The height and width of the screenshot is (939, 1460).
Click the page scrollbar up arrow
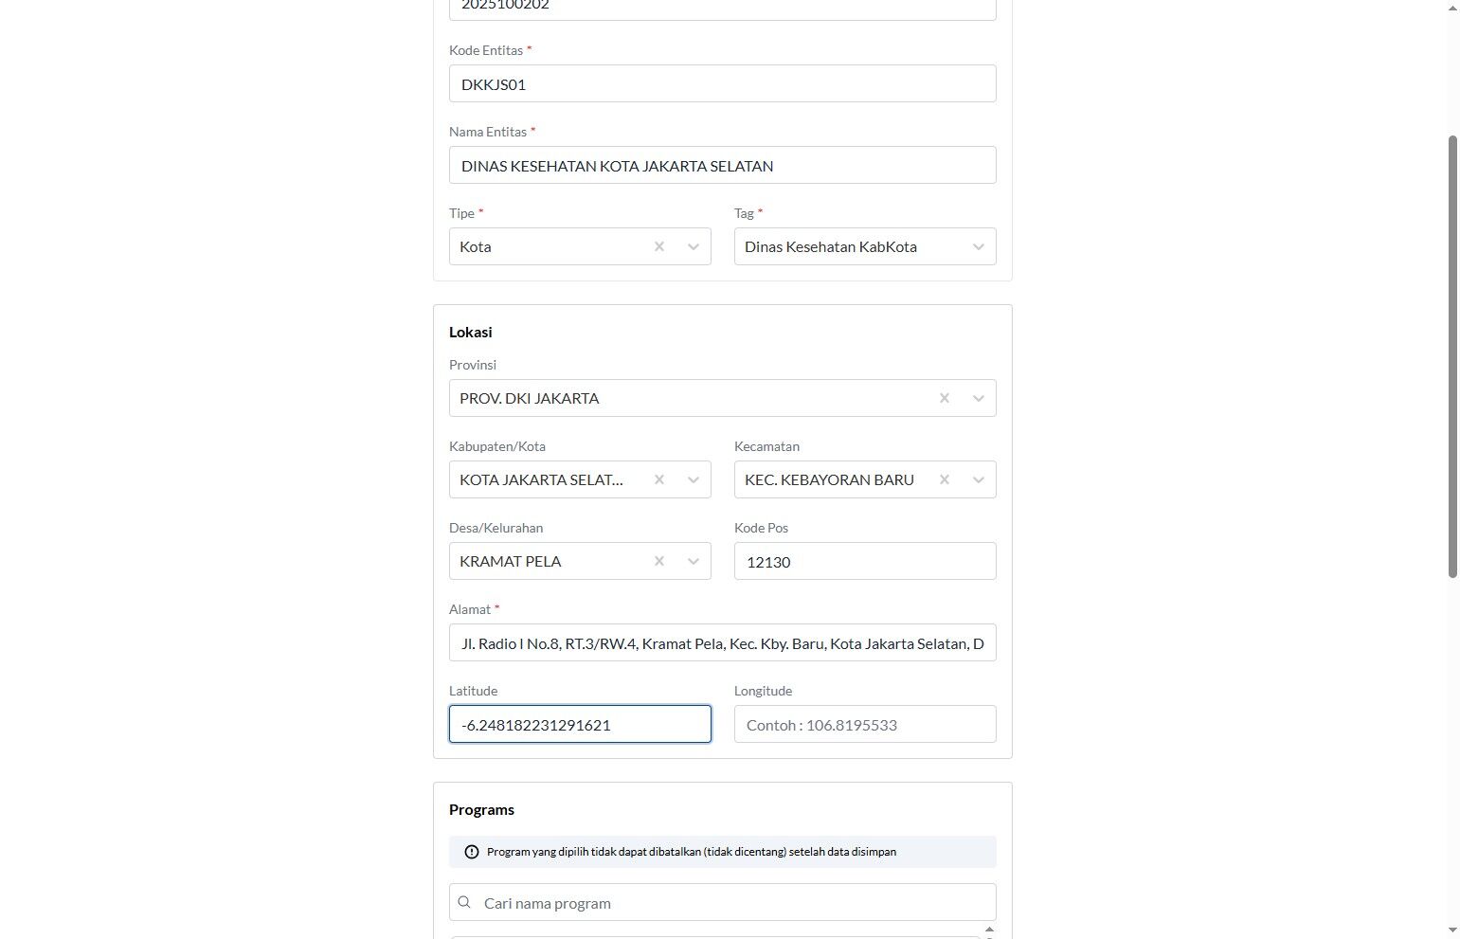coord(1452,8)
